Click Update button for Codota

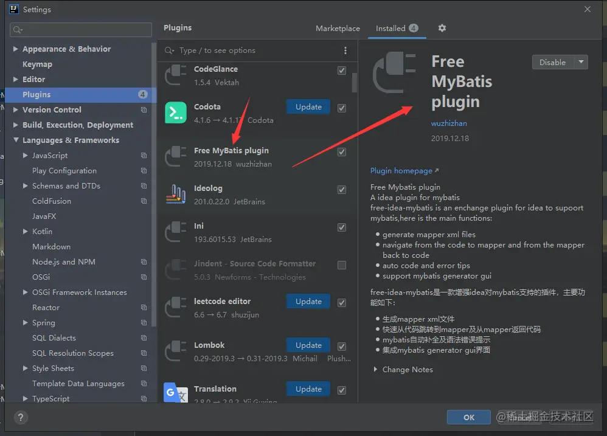pos(308,107)
